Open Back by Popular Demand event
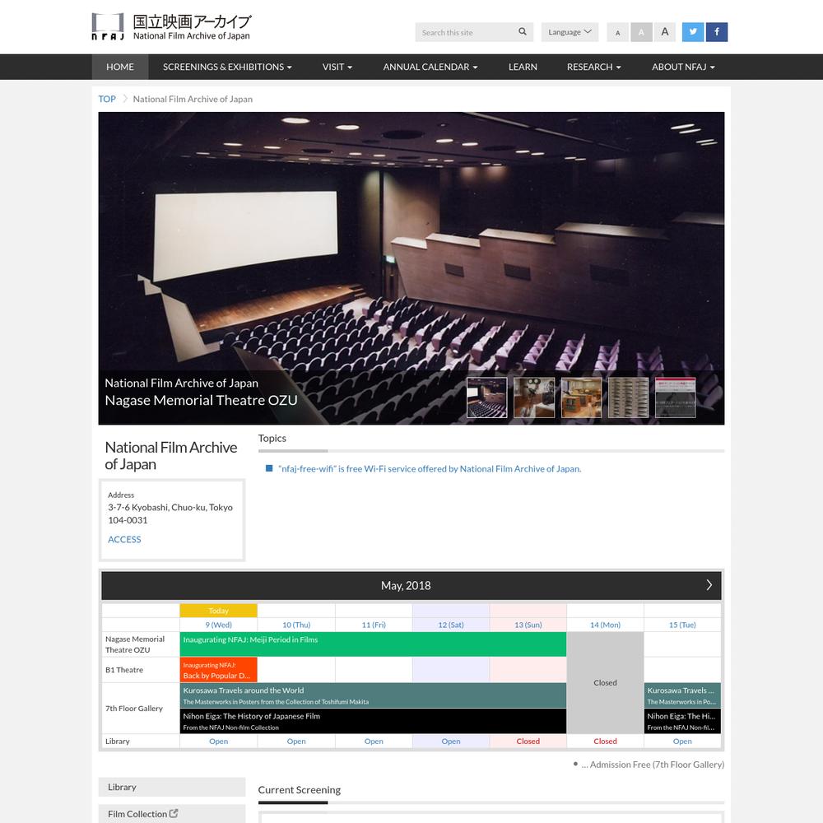 click(218, 670)
